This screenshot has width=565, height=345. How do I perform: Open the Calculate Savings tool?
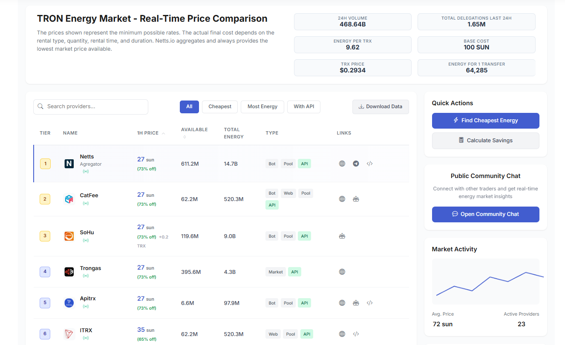485,141
